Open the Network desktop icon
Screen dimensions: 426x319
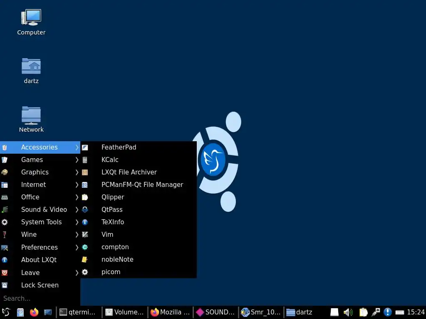click(x=31, y=120)
